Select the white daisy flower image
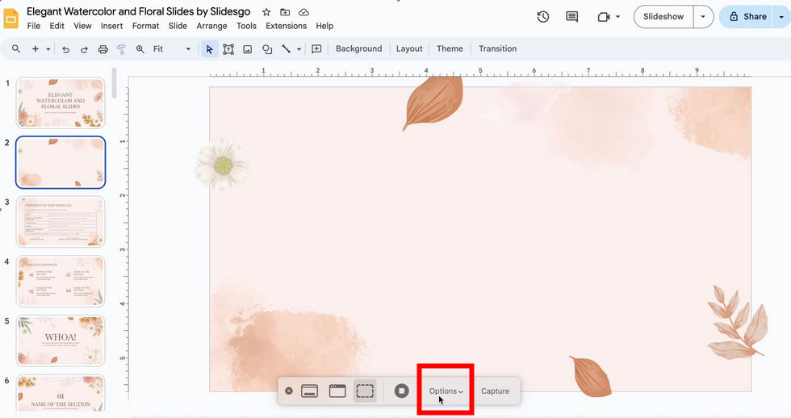791x418 pixels. (222, 165)
